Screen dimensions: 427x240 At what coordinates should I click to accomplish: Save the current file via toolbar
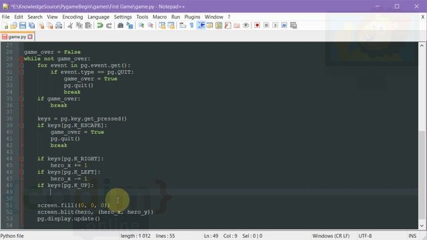(23, 25)
